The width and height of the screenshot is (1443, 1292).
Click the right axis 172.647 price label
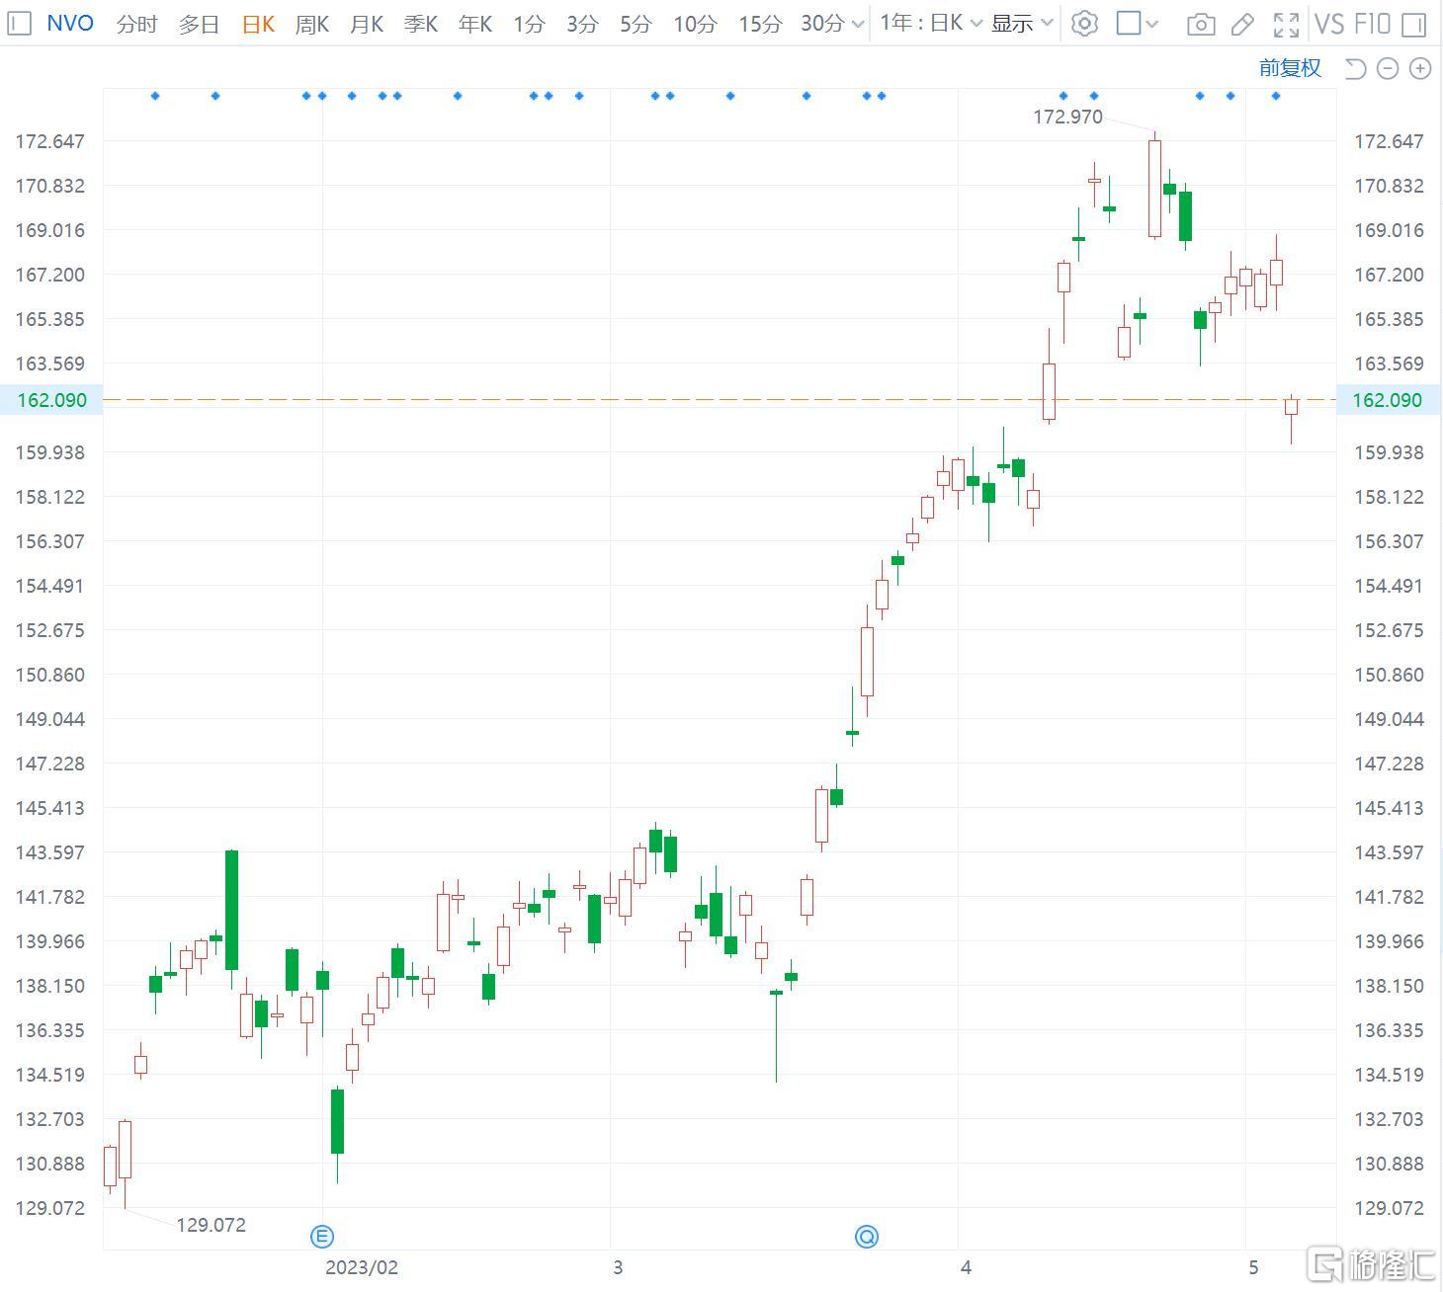tap(1389, 141)
